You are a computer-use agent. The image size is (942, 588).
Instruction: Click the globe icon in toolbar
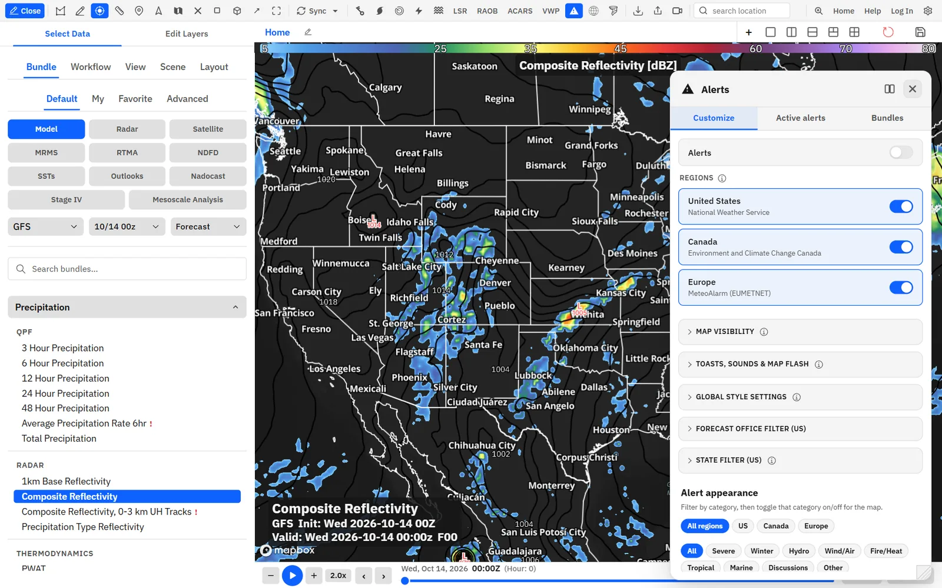click(593, 11)
